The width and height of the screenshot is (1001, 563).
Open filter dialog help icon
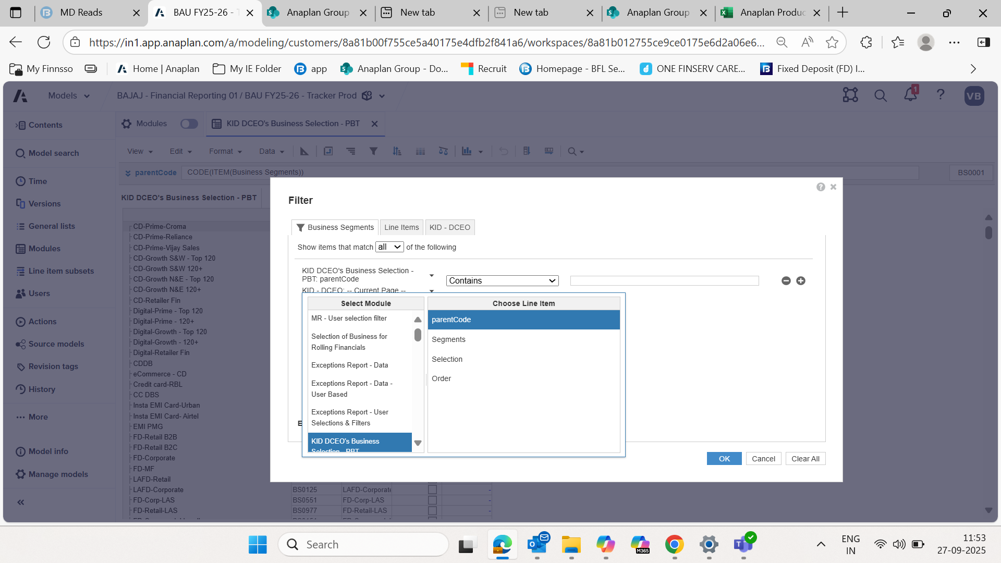(x=821, y=187)
